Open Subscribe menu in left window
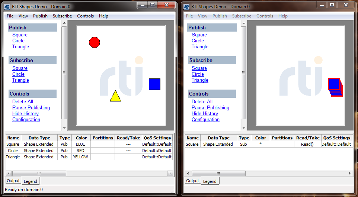358x197 pixels. 62,16
